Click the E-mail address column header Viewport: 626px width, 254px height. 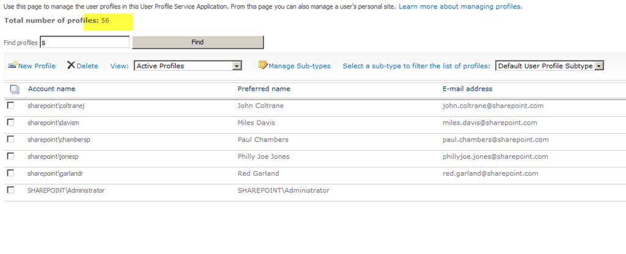tap(467, 89)
